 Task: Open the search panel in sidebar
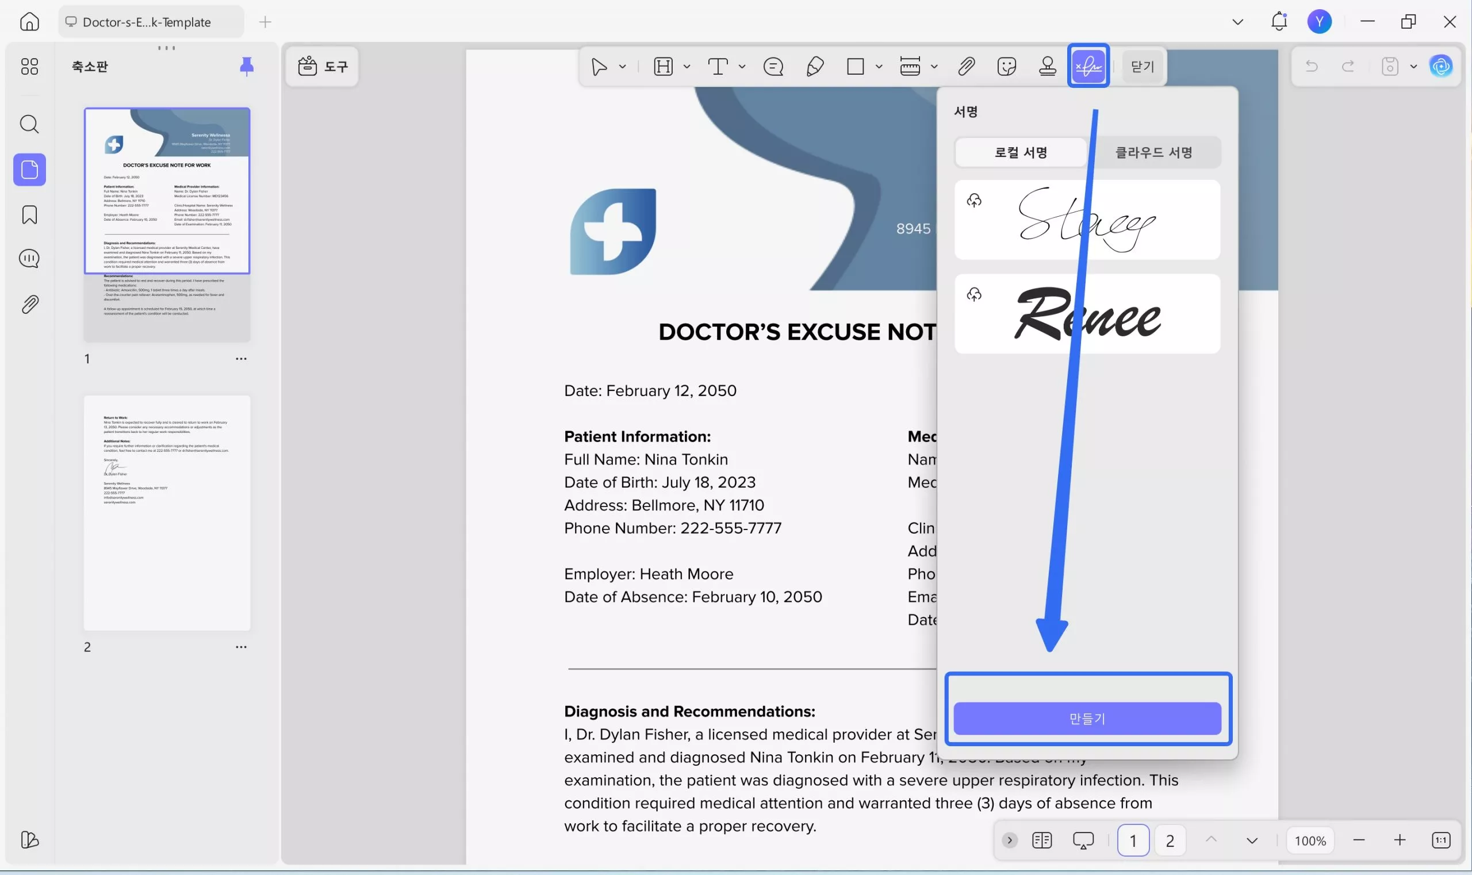[29, 124]
